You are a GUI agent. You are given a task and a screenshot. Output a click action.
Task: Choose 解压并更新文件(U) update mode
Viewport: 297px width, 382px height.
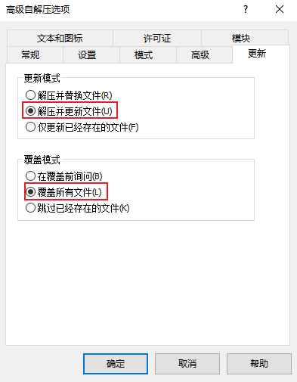pos(69,111)
